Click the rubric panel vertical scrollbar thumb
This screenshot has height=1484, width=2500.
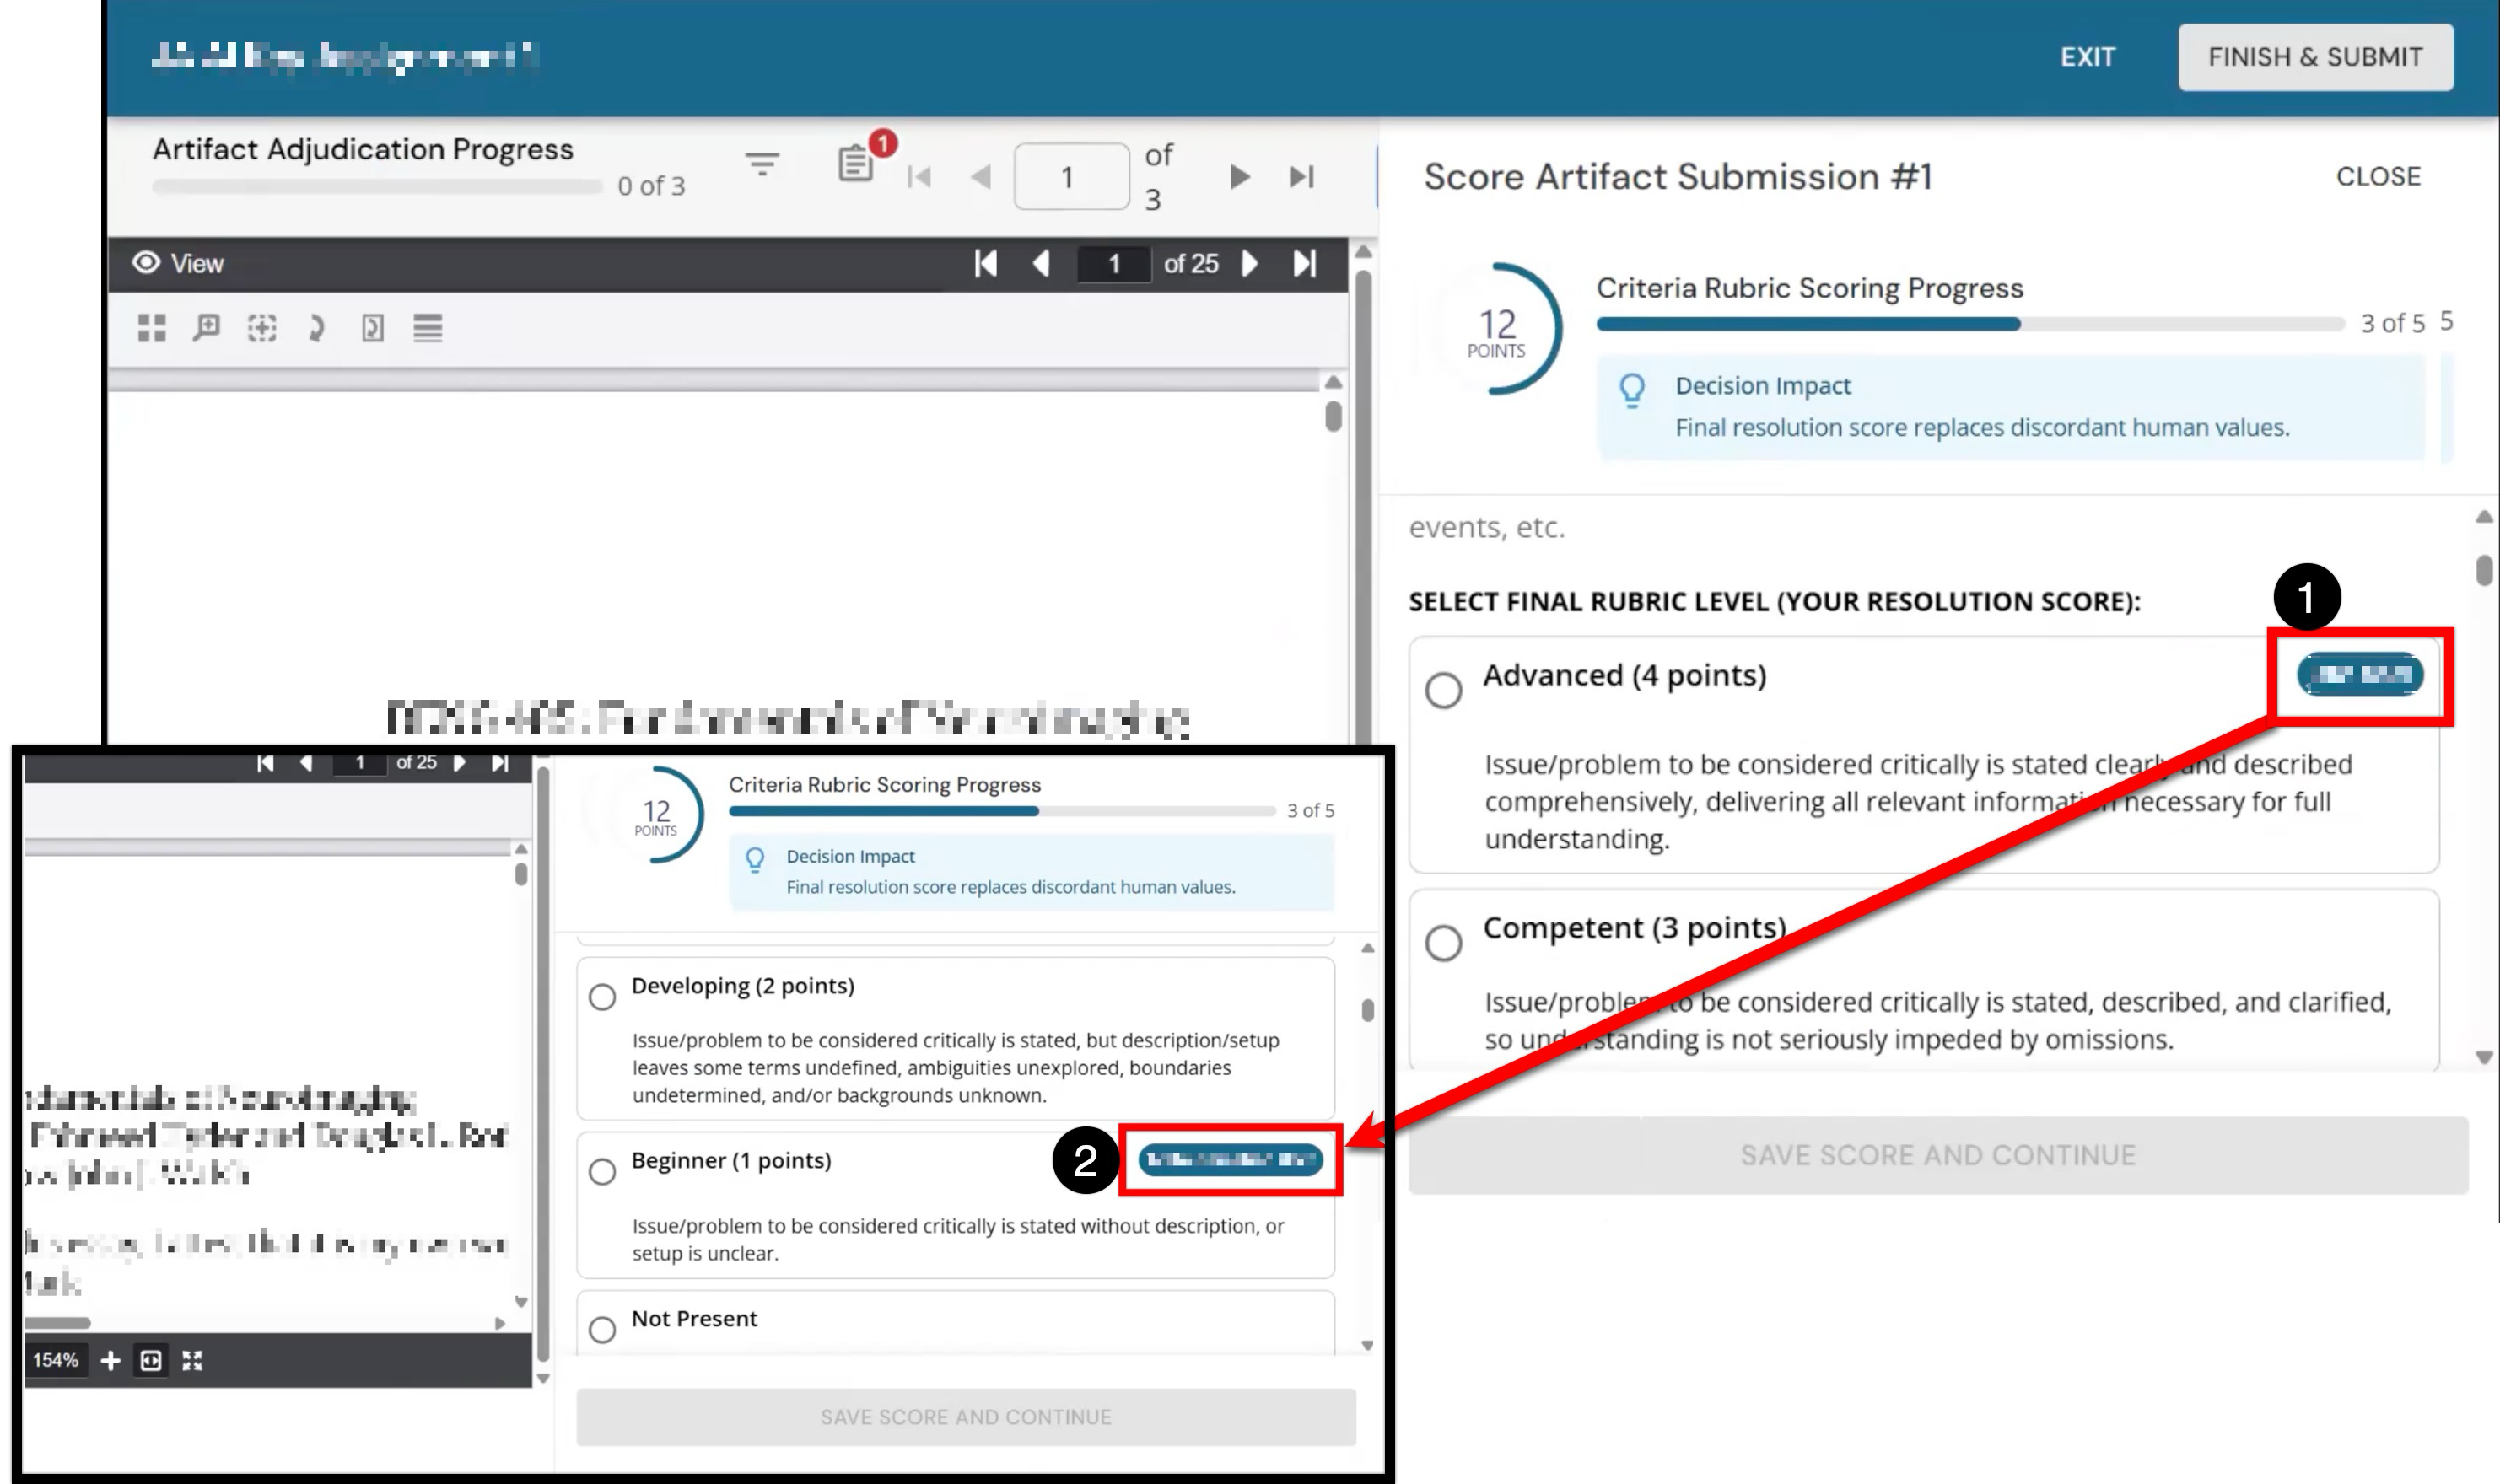pos(2484,570)
